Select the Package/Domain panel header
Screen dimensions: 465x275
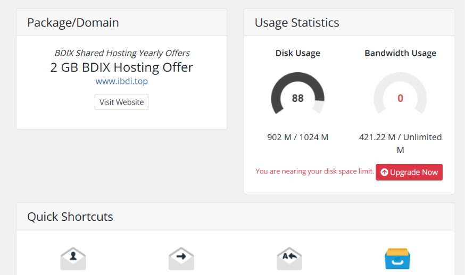pos(122,22)
